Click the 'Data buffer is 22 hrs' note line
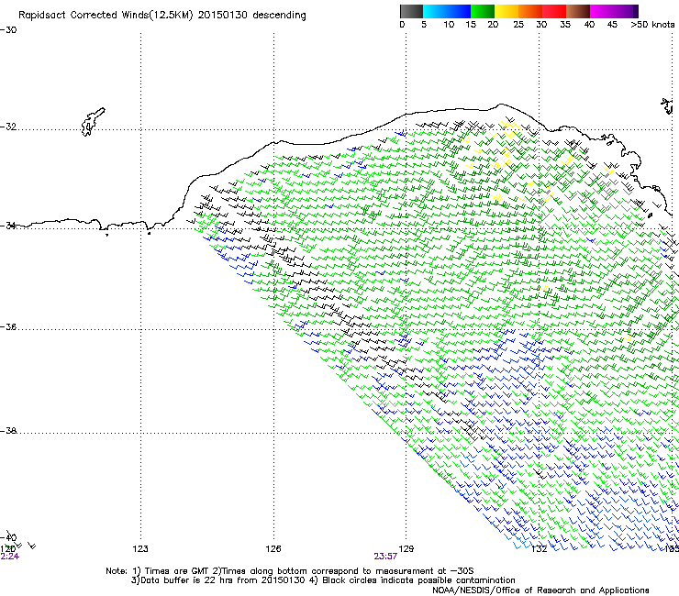 point(323,580)
